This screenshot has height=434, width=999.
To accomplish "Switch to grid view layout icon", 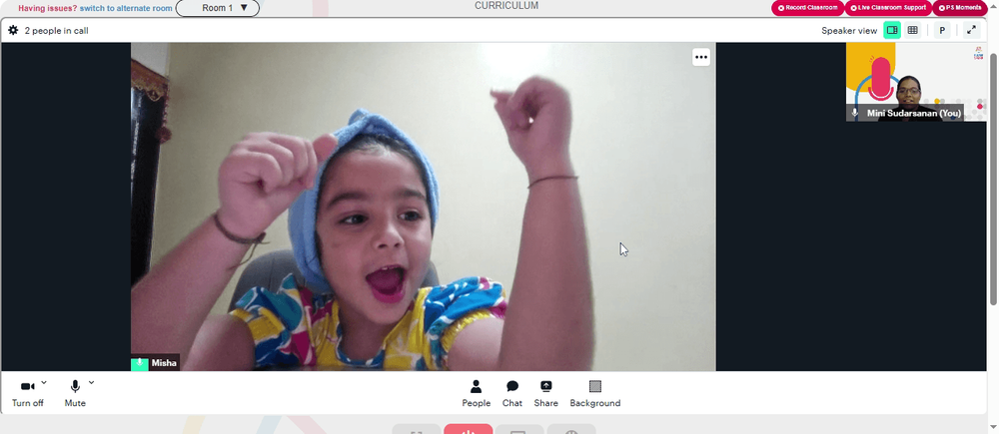I will [x=912, y=30].
